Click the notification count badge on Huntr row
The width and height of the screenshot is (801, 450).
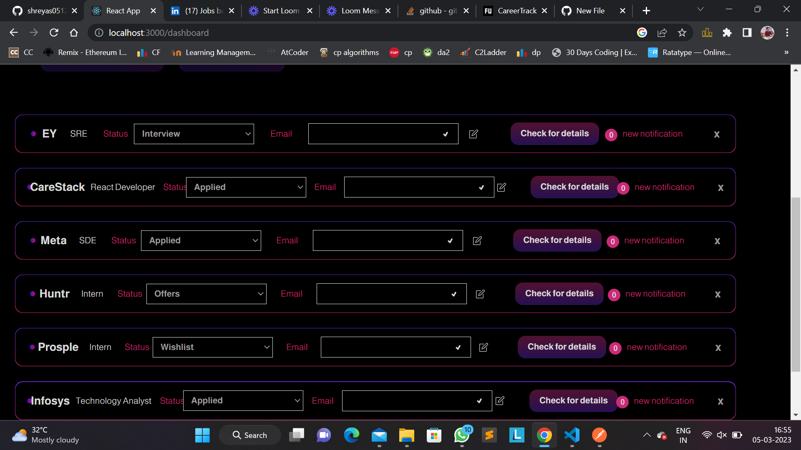click(x=614, y=295)
